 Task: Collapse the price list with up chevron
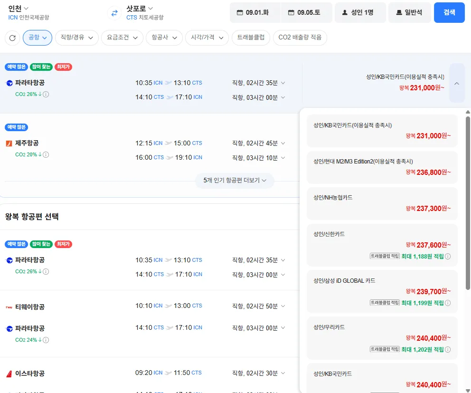click(x=457, y=83)
